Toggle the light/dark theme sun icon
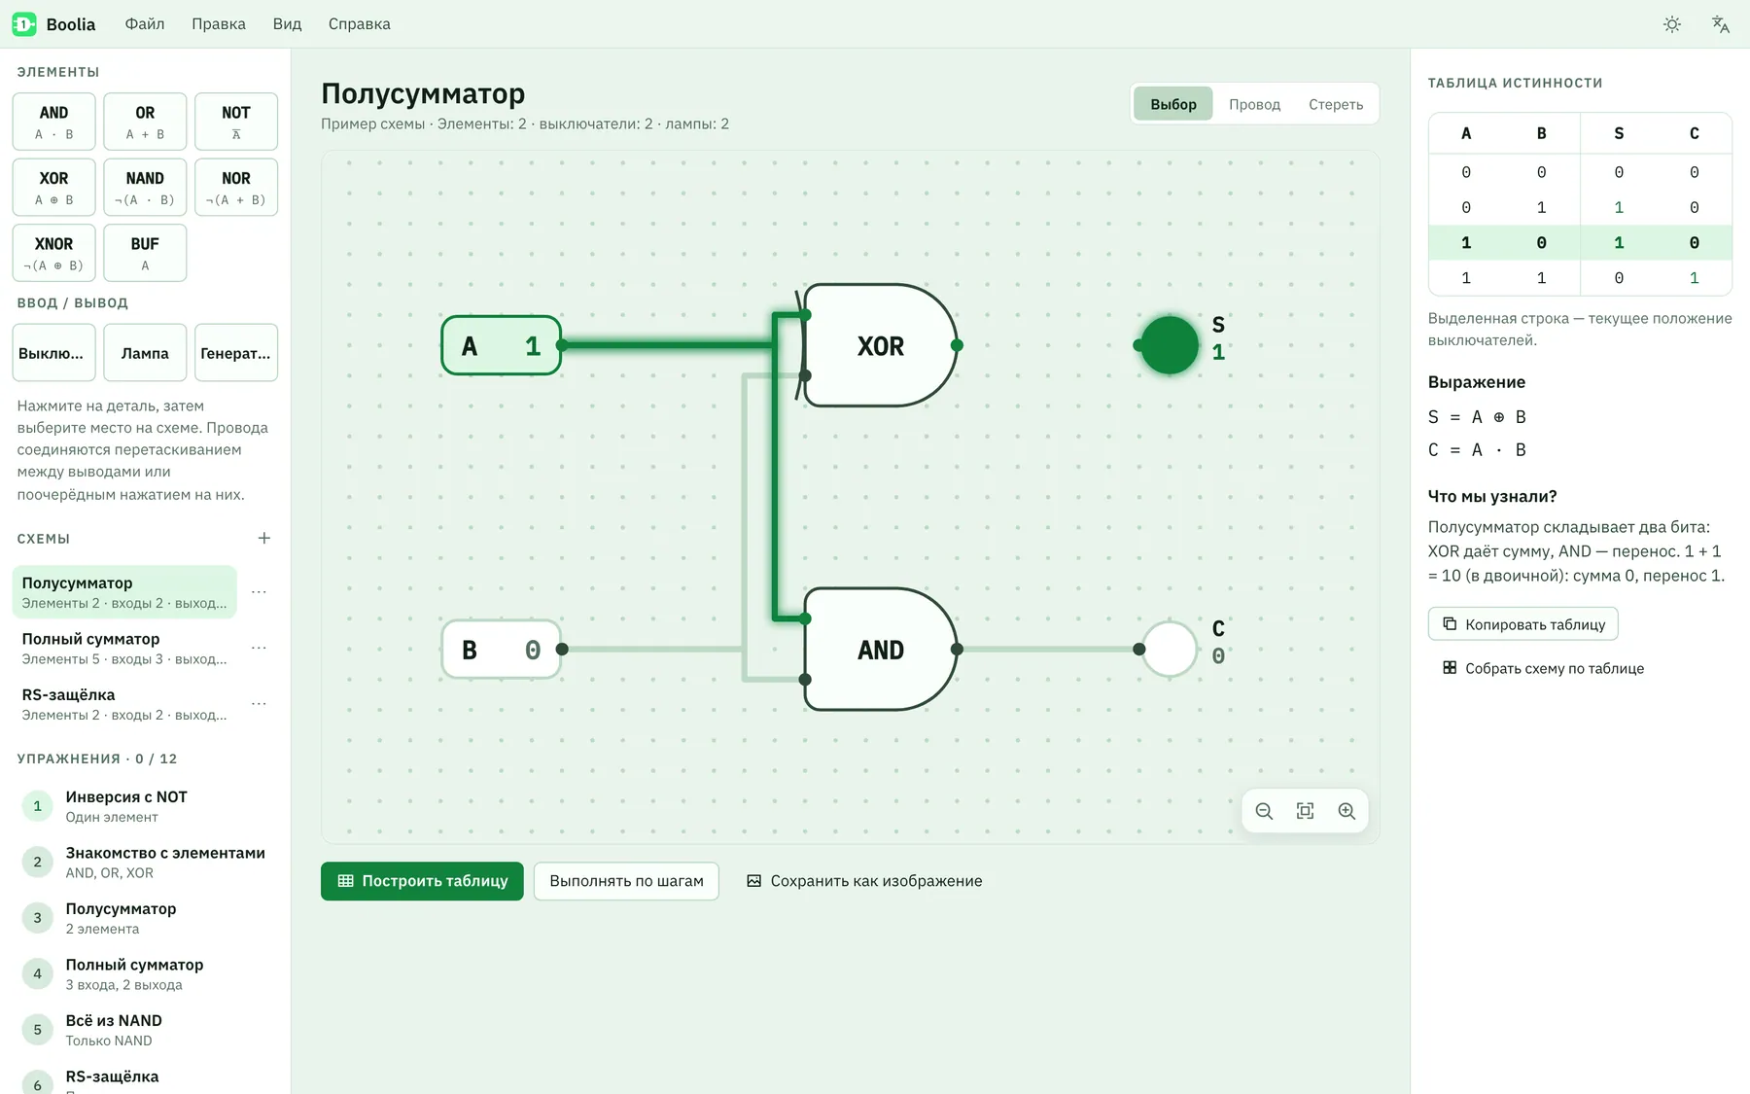 click(1671, 24)
